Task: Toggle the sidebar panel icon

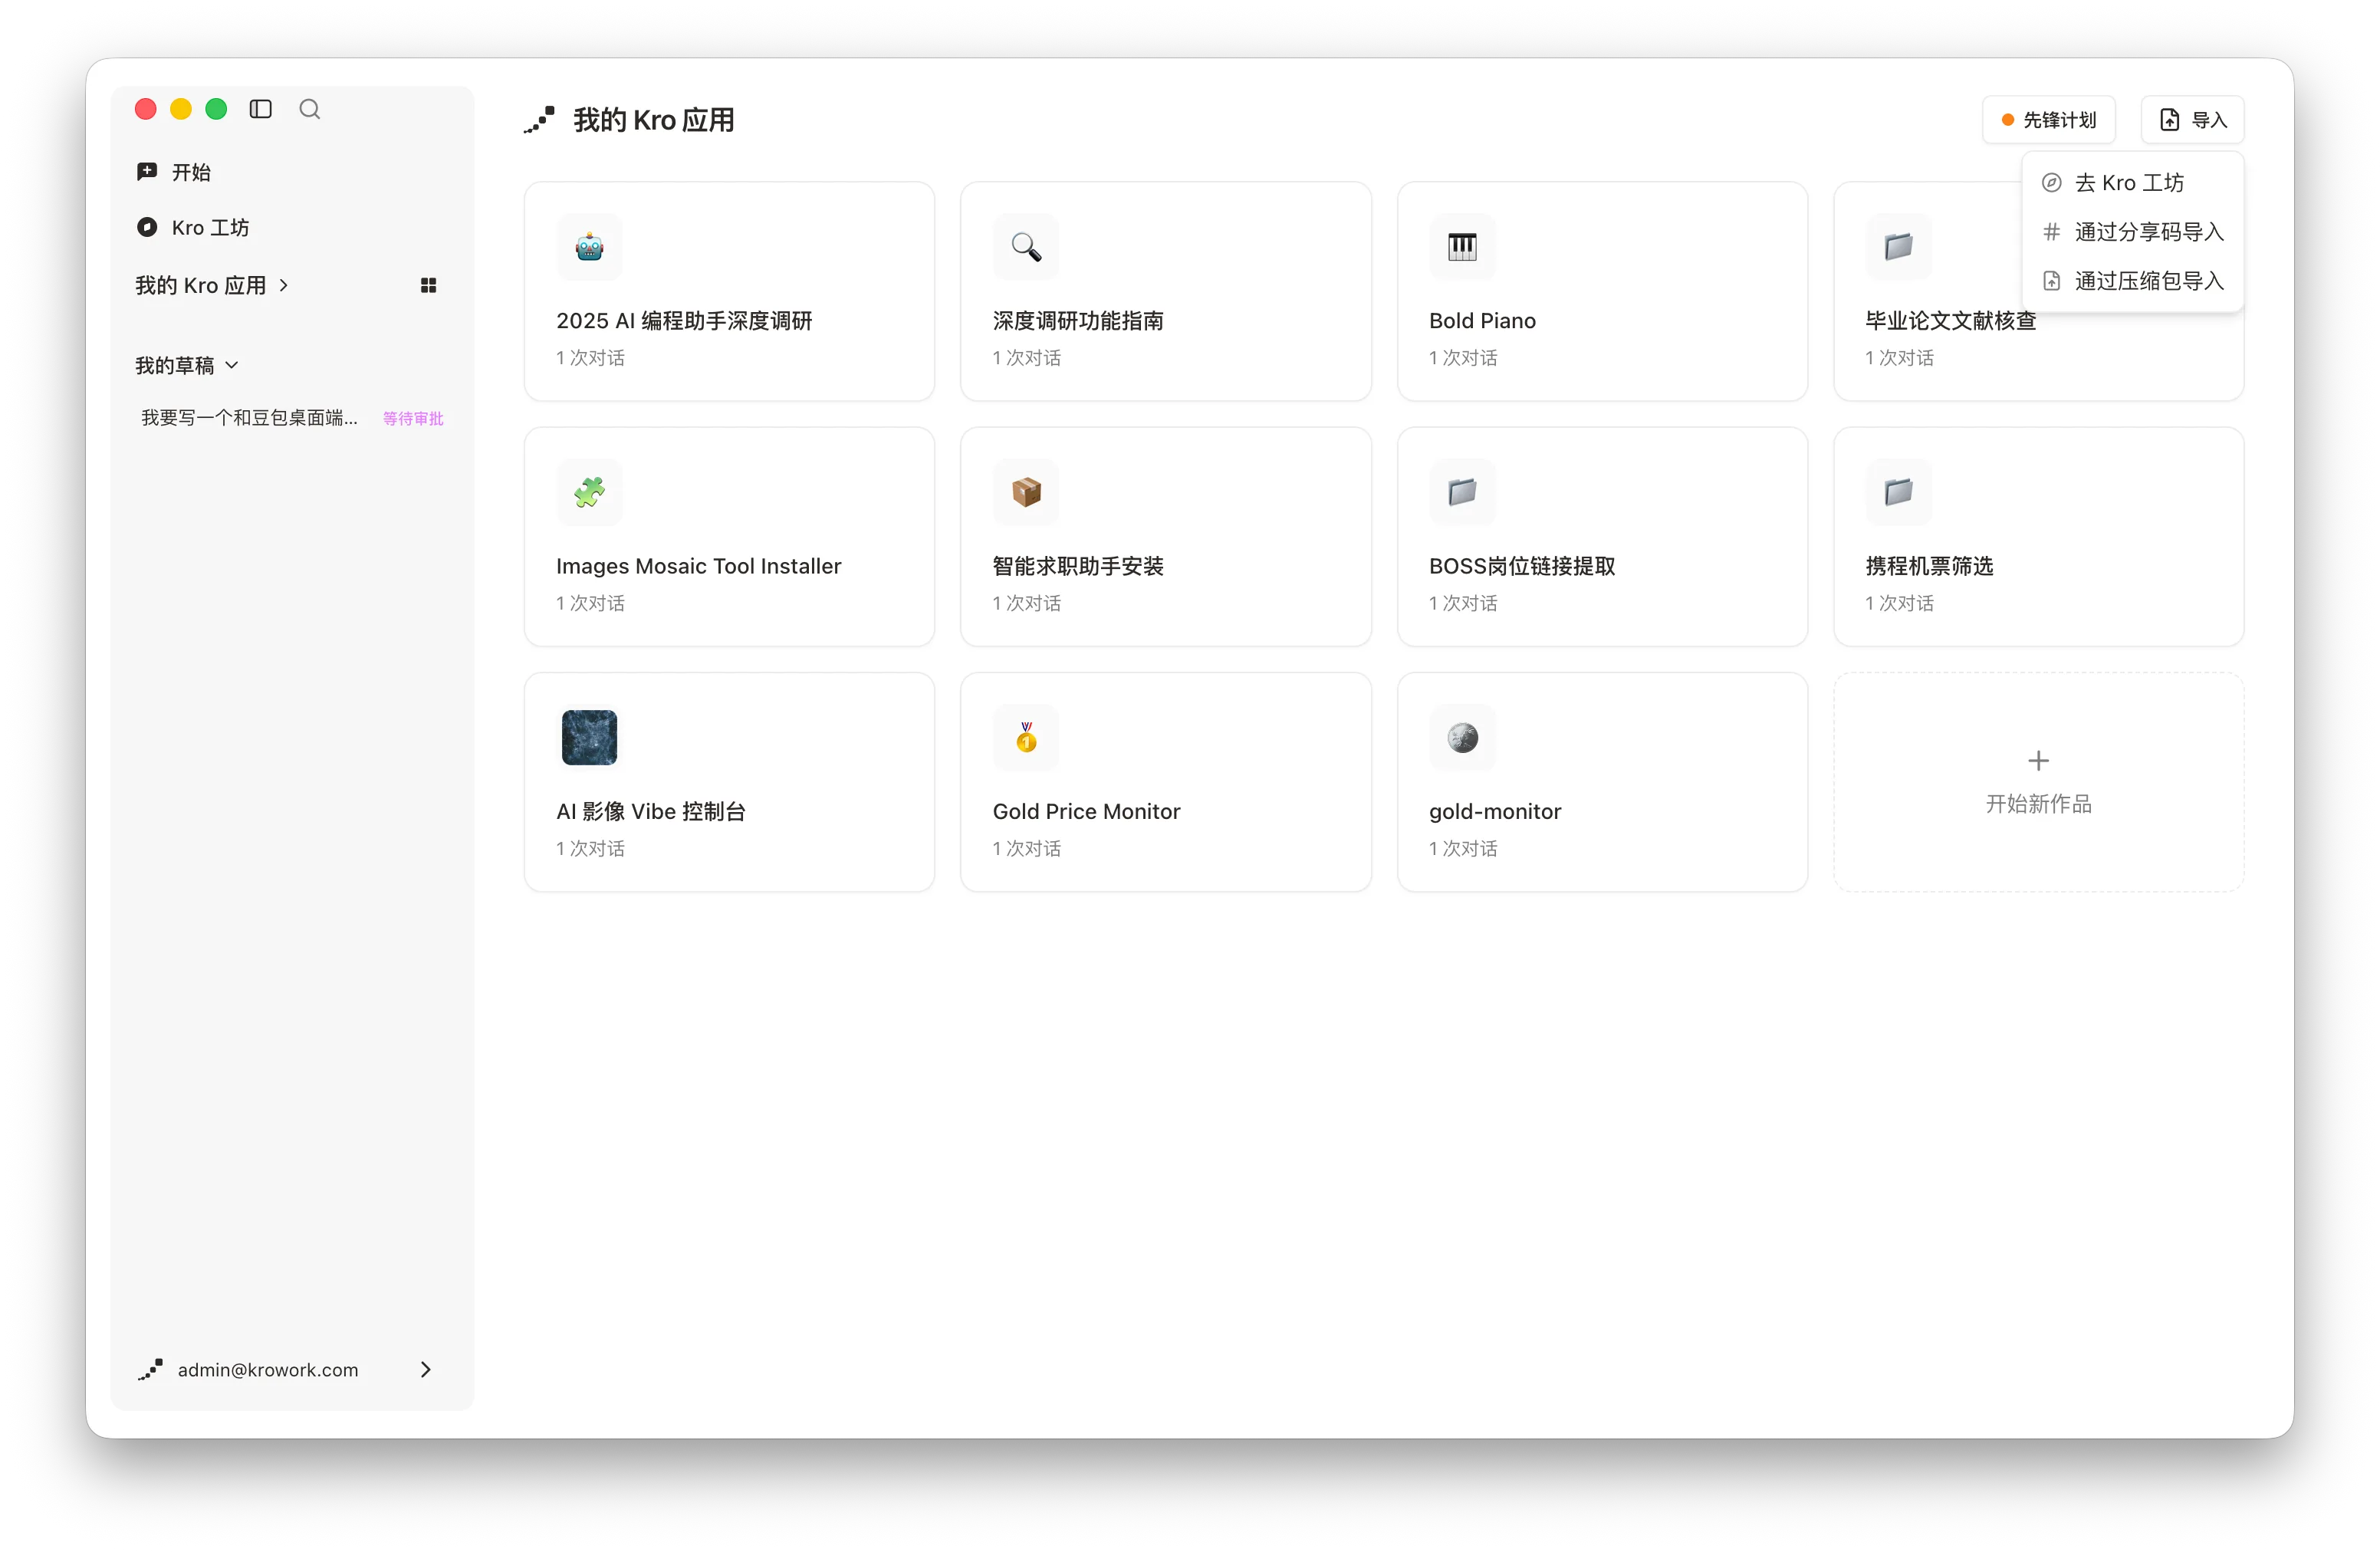Action: click(x=260, y=109)
